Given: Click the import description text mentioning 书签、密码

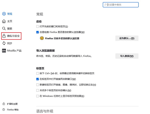Looking at the screenshot, I should coord(64,56).
